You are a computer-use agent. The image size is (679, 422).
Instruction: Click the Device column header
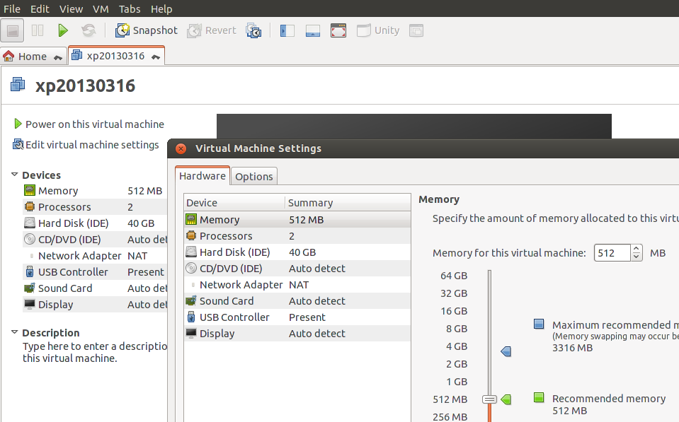coord(234,203)
